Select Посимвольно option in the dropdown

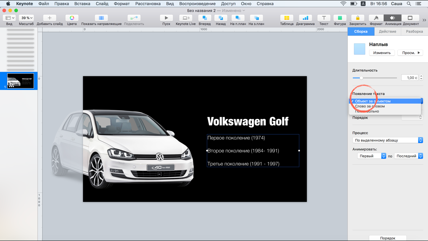(385, 111)
